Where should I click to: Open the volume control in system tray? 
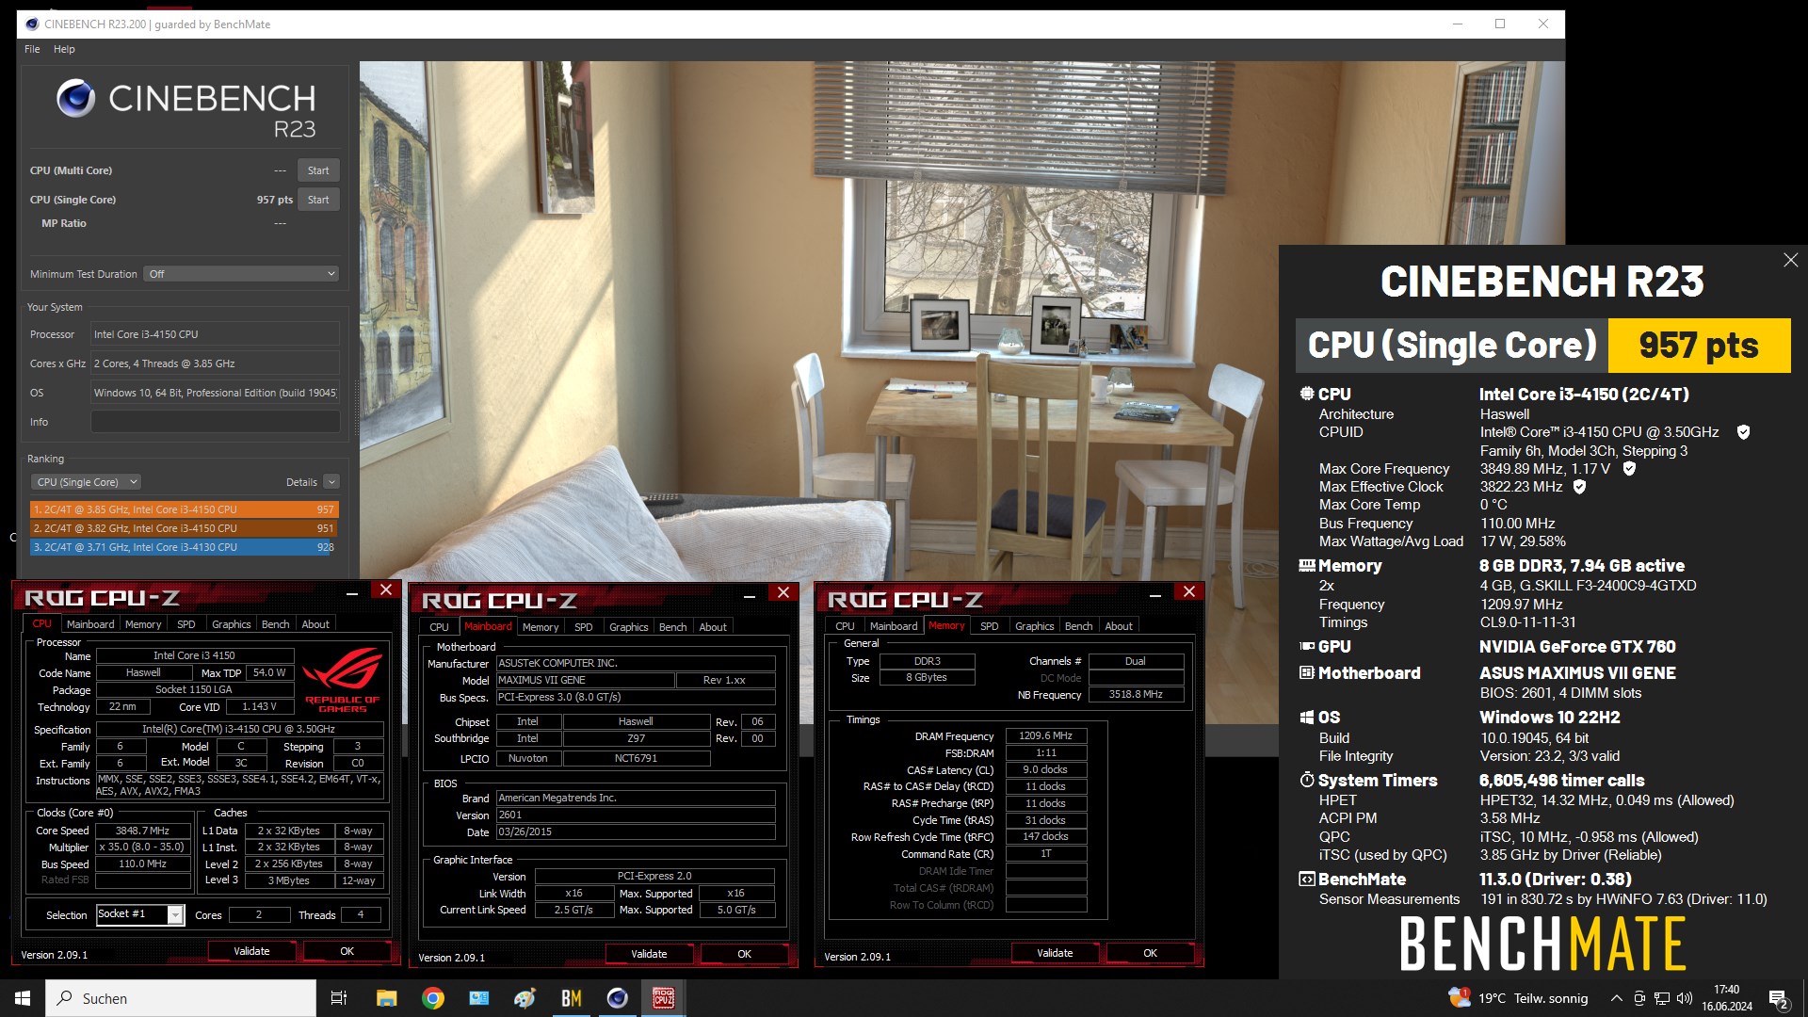pyautogui.click(x=1685, y=998)
